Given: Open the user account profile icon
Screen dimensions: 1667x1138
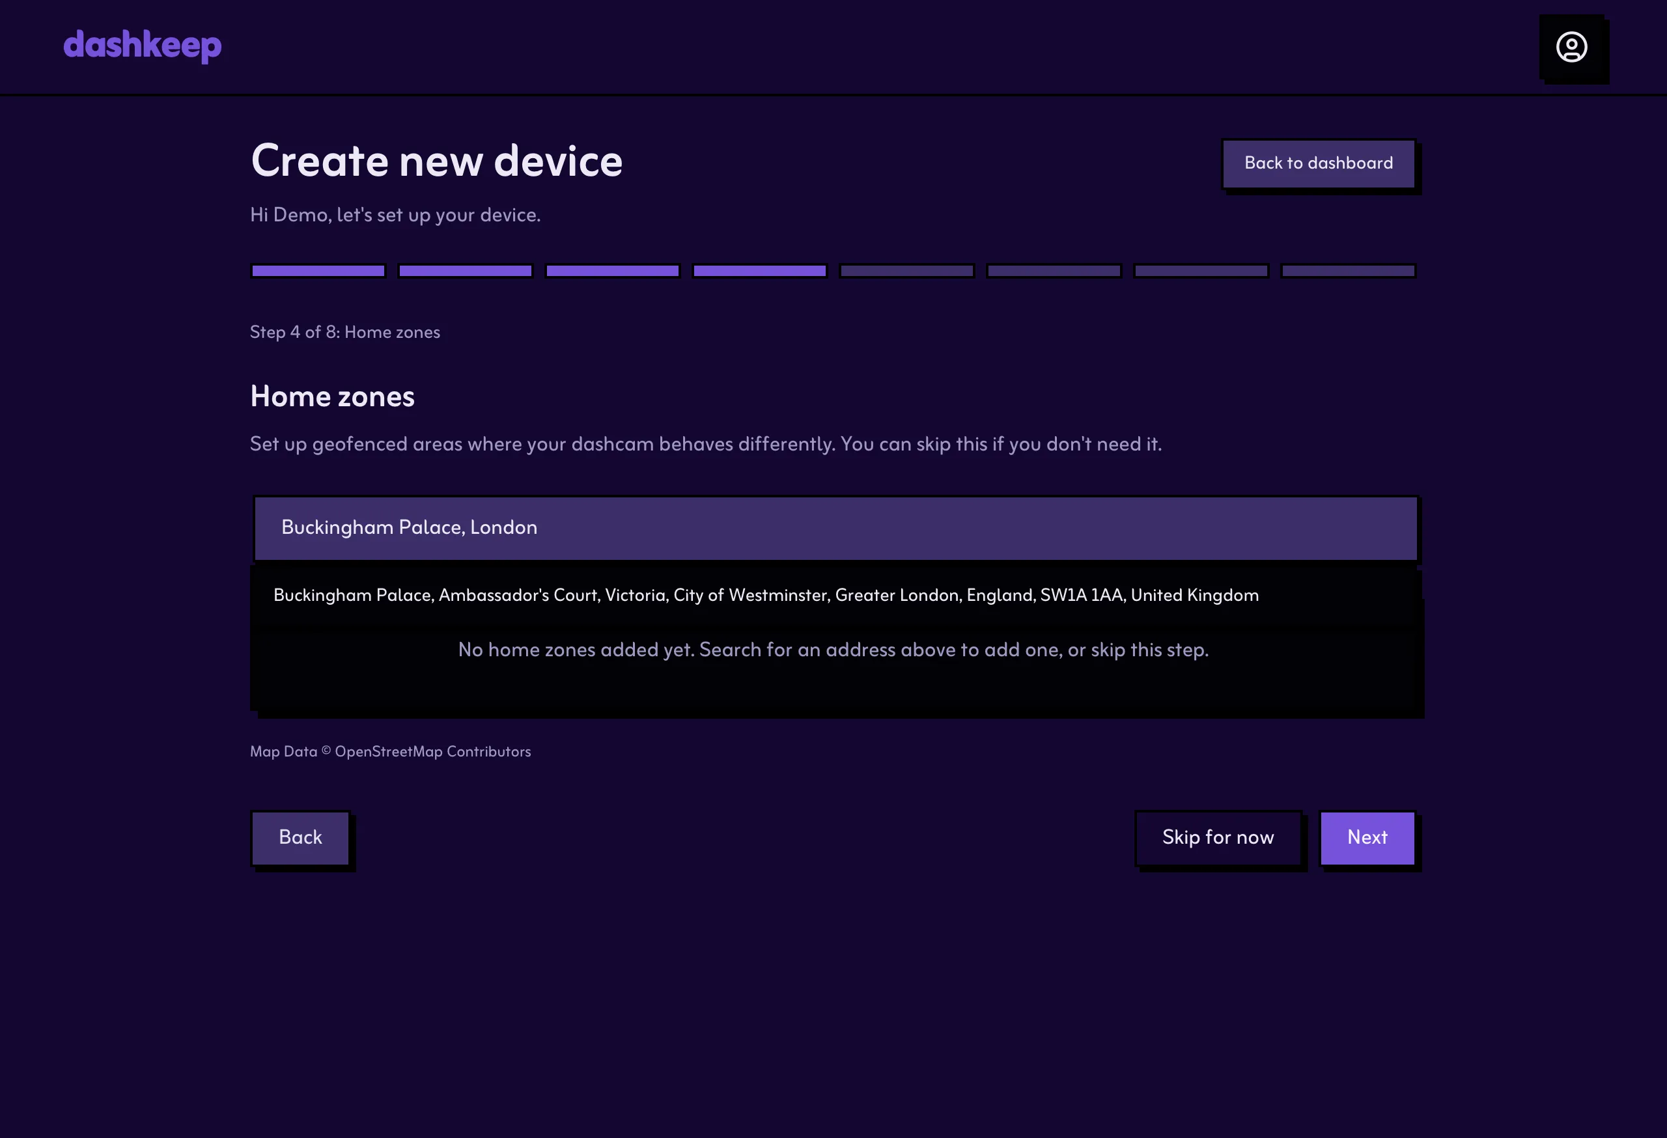Looking at the screenshot, I should (x=1571, y=47).
